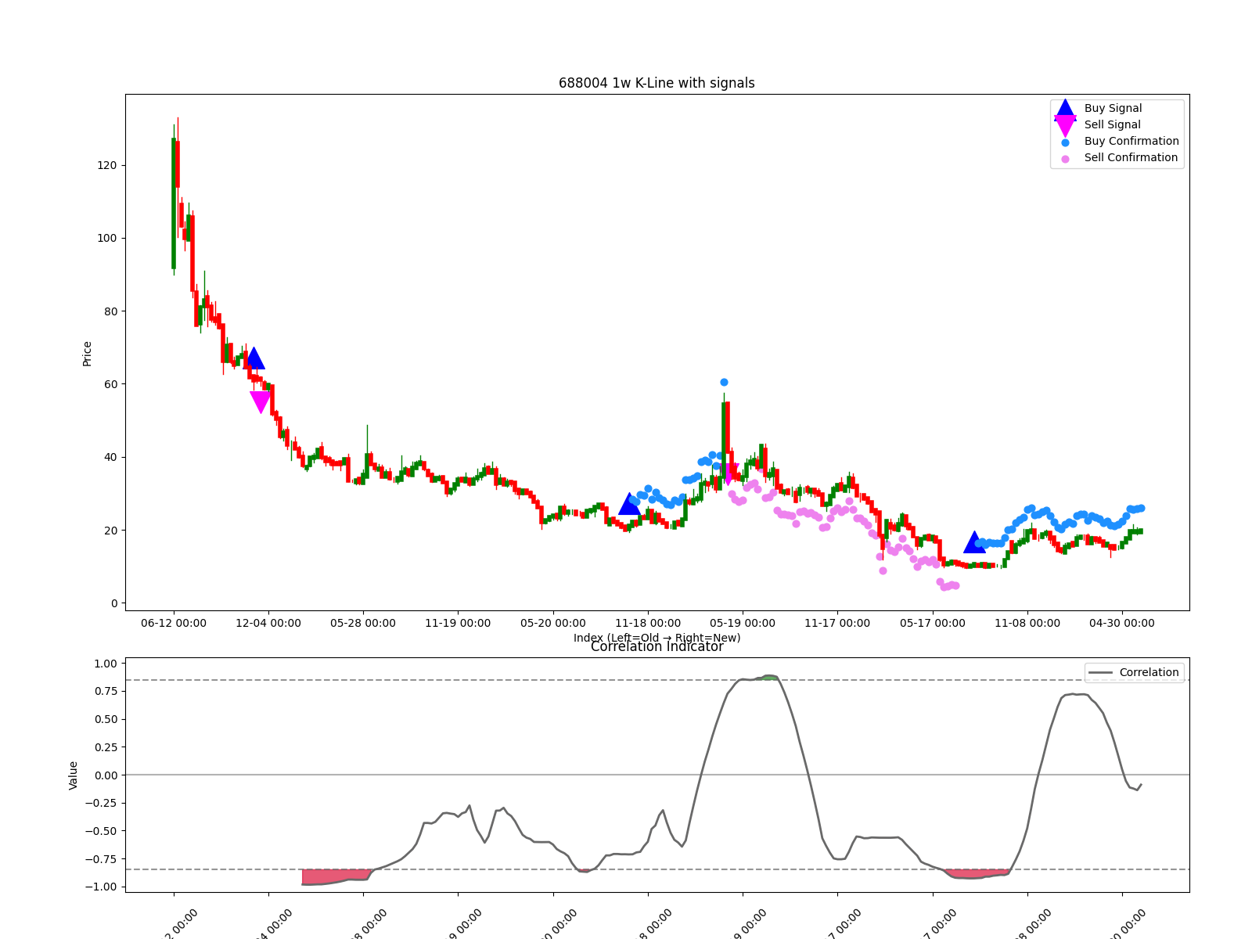
Task: Click the '40' price axis tick
Action: [x=111, y=457]
